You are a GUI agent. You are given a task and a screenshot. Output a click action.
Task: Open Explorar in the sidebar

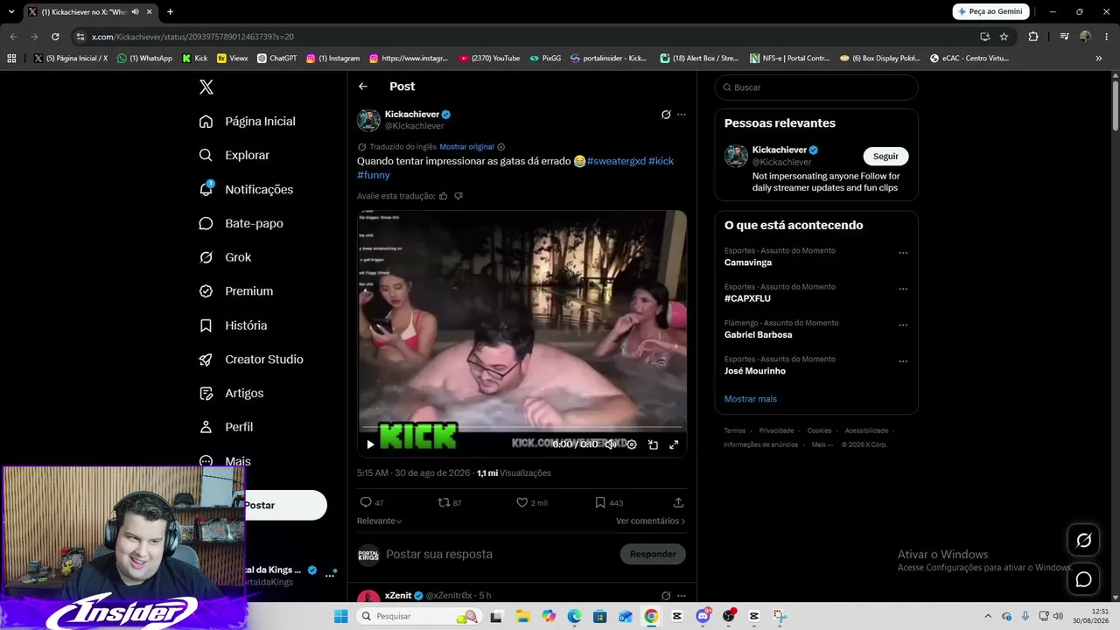234,155
